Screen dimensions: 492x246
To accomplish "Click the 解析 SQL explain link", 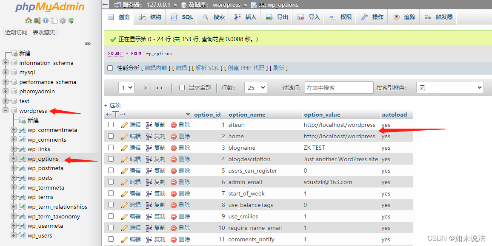I will pos(207,68).
